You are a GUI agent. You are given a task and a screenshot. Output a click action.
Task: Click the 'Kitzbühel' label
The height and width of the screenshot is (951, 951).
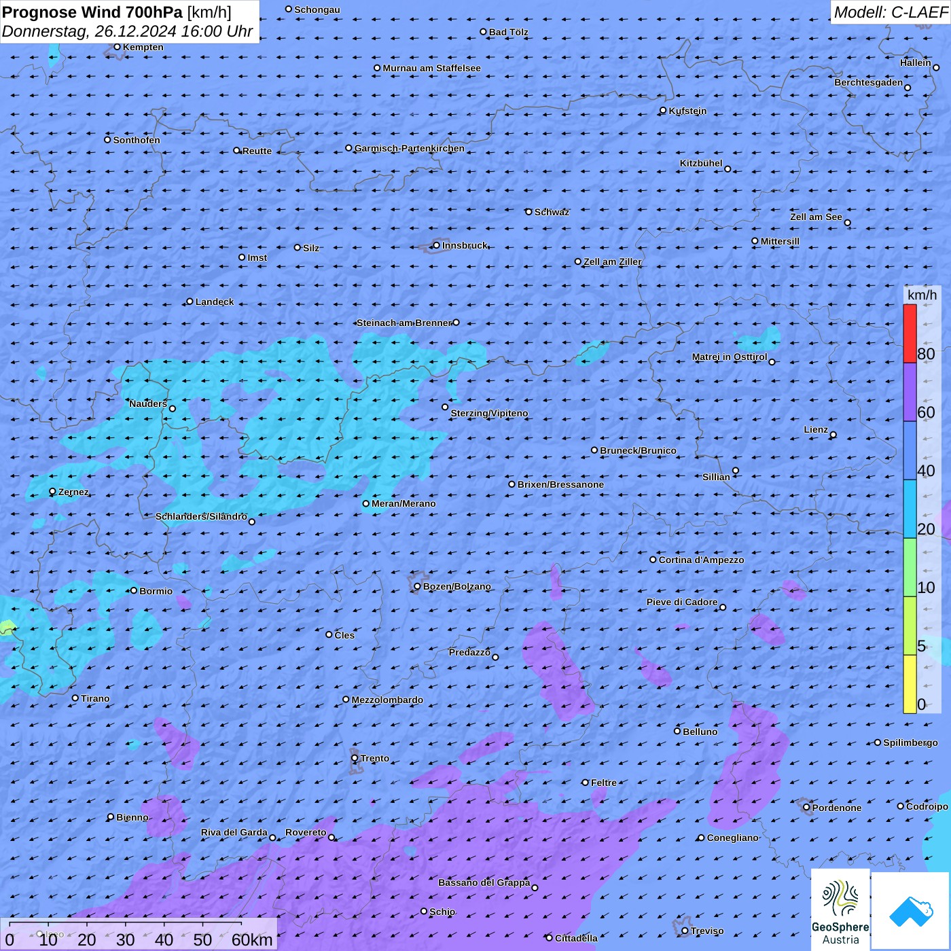(701, 163)
